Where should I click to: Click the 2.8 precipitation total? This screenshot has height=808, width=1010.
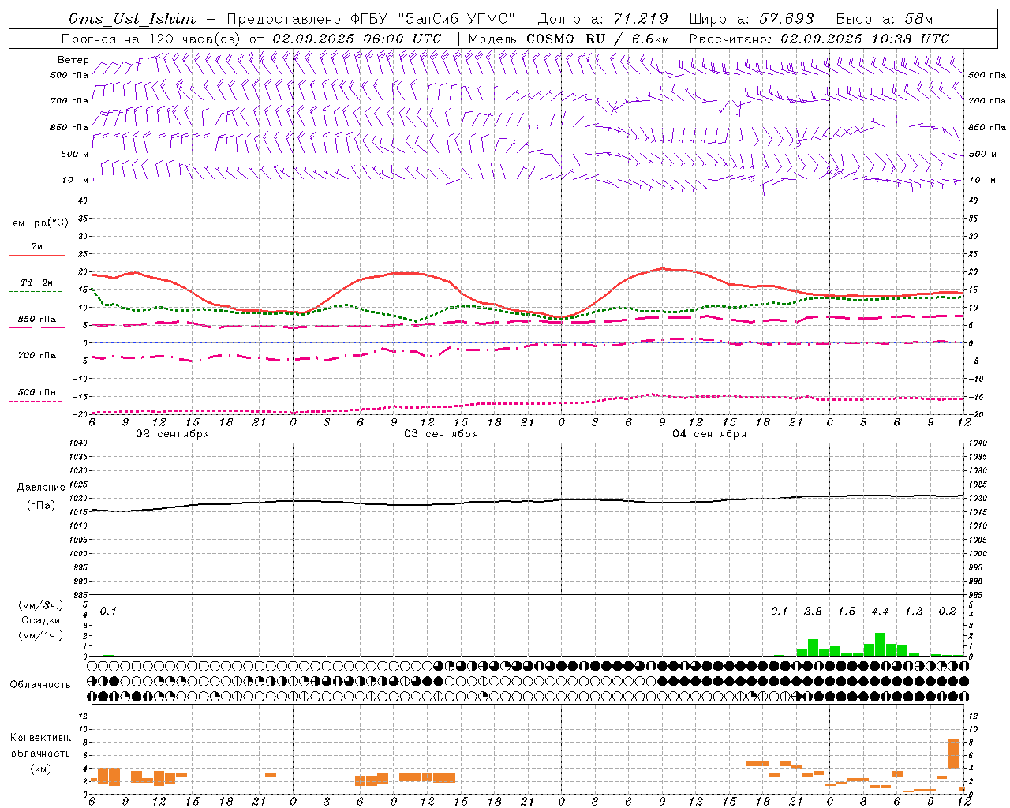pos(813,612)
